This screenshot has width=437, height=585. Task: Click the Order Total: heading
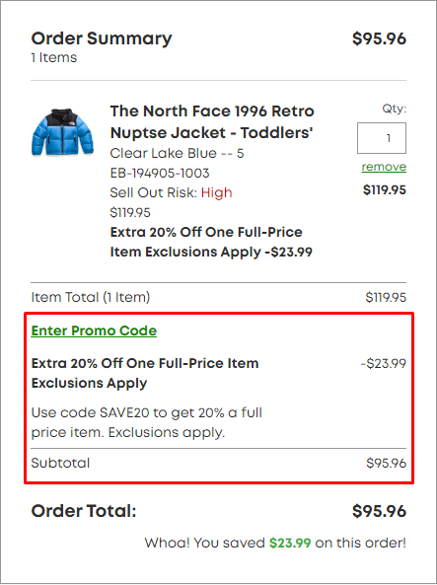(x=84, y=511)
